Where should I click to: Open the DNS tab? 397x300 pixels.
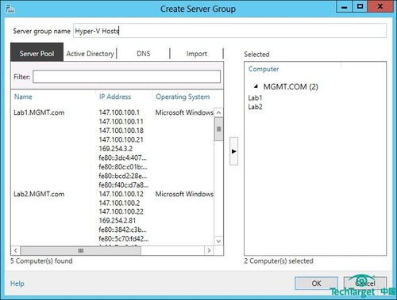pyautogui.click(x=143, y=54)
